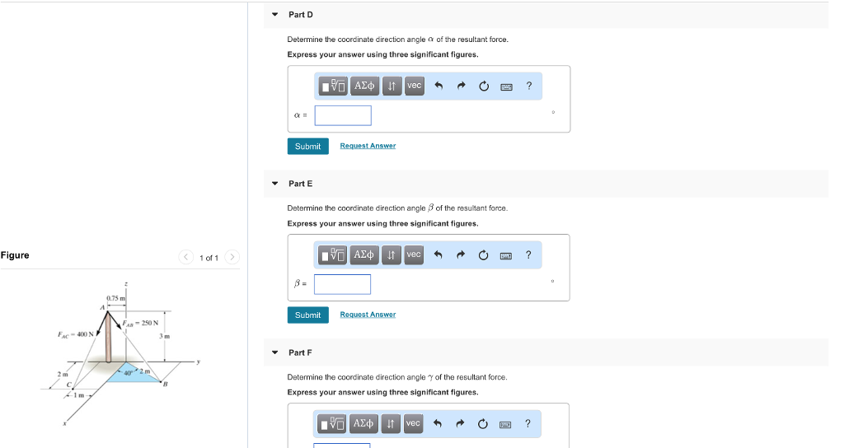
Task: Click the alpha answer input field
Action: pos(343,115)
